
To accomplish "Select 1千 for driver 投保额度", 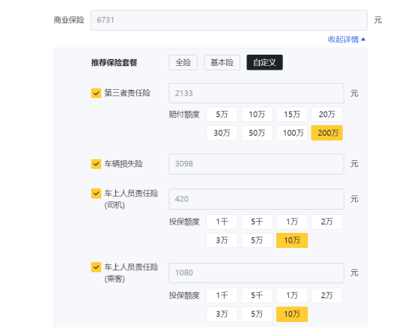I will point(222,222).
